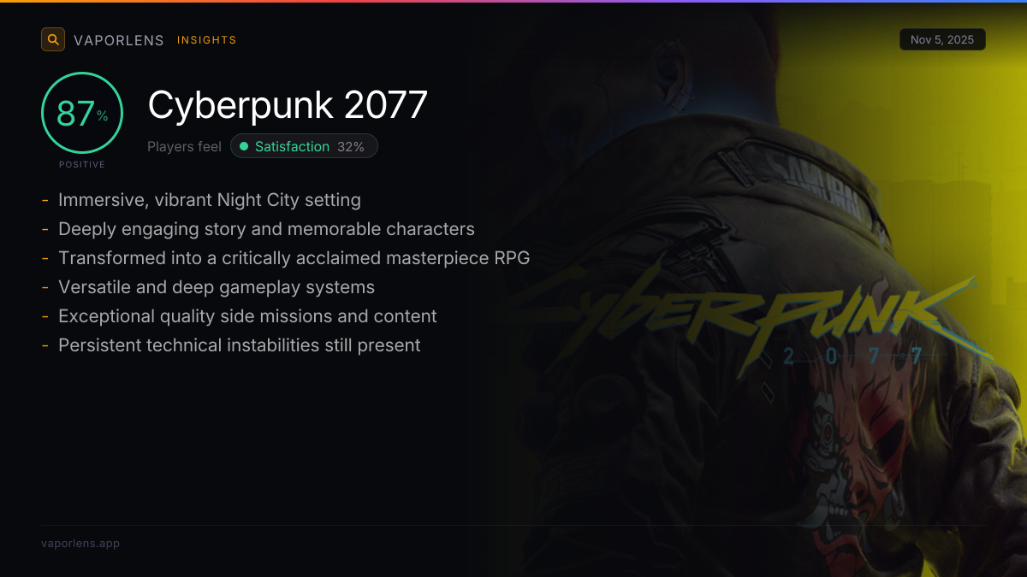
Task: Click the green dot in Satisfaction pill
Action: pos(244,147)
